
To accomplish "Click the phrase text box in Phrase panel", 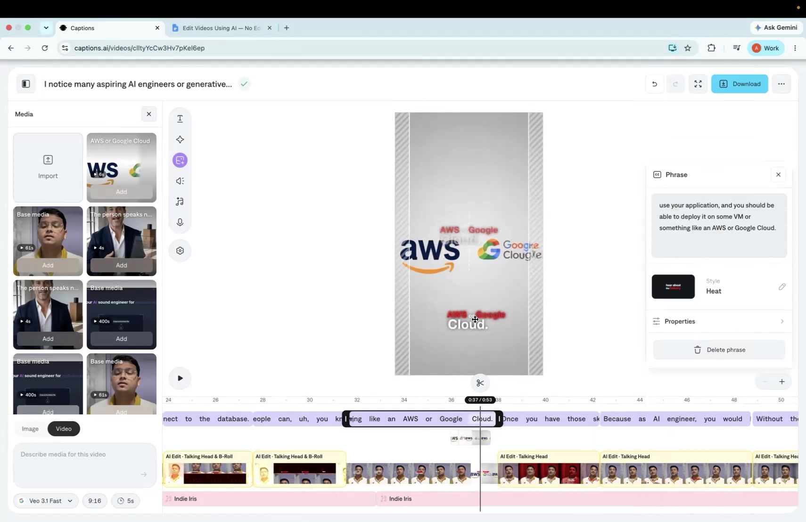I will click(x=719, y=226).
